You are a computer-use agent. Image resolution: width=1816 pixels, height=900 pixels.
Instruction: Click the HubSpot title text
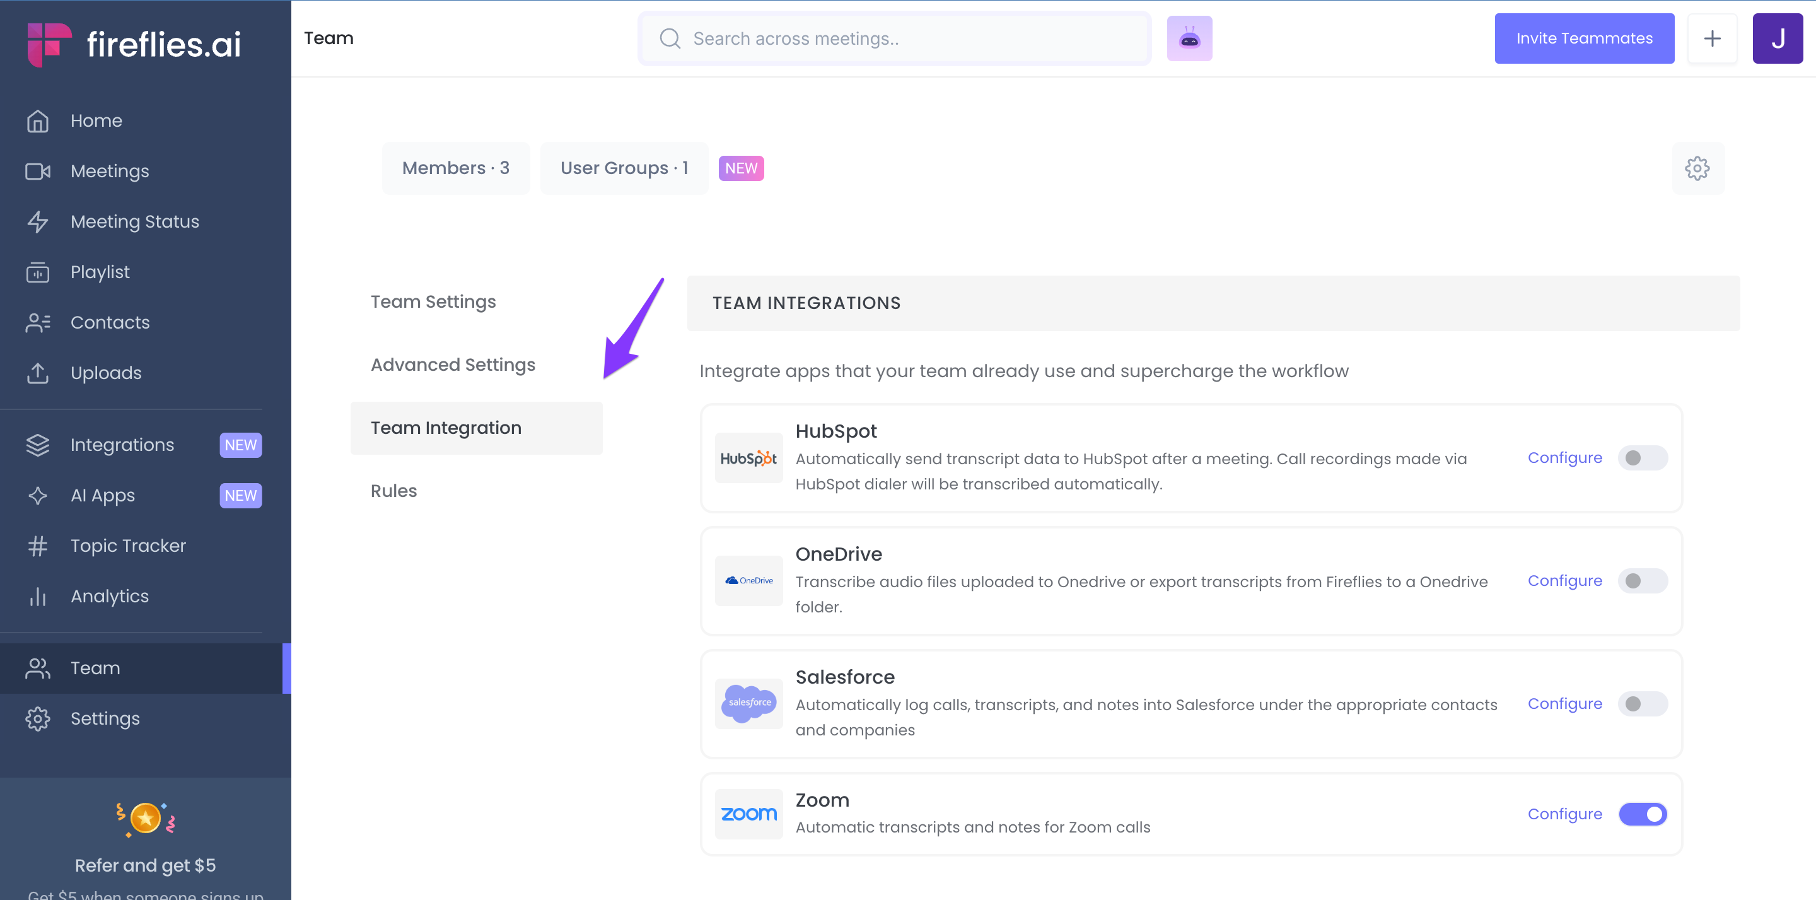pos(835,431)
